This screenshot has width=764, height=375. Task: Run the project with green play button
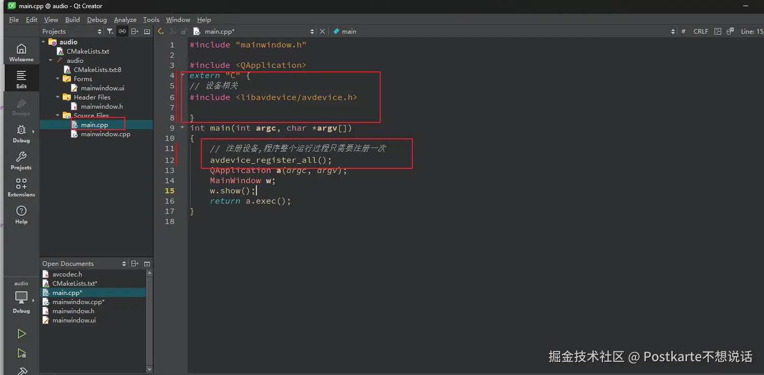pyautogui.click(x=21, y=334)
